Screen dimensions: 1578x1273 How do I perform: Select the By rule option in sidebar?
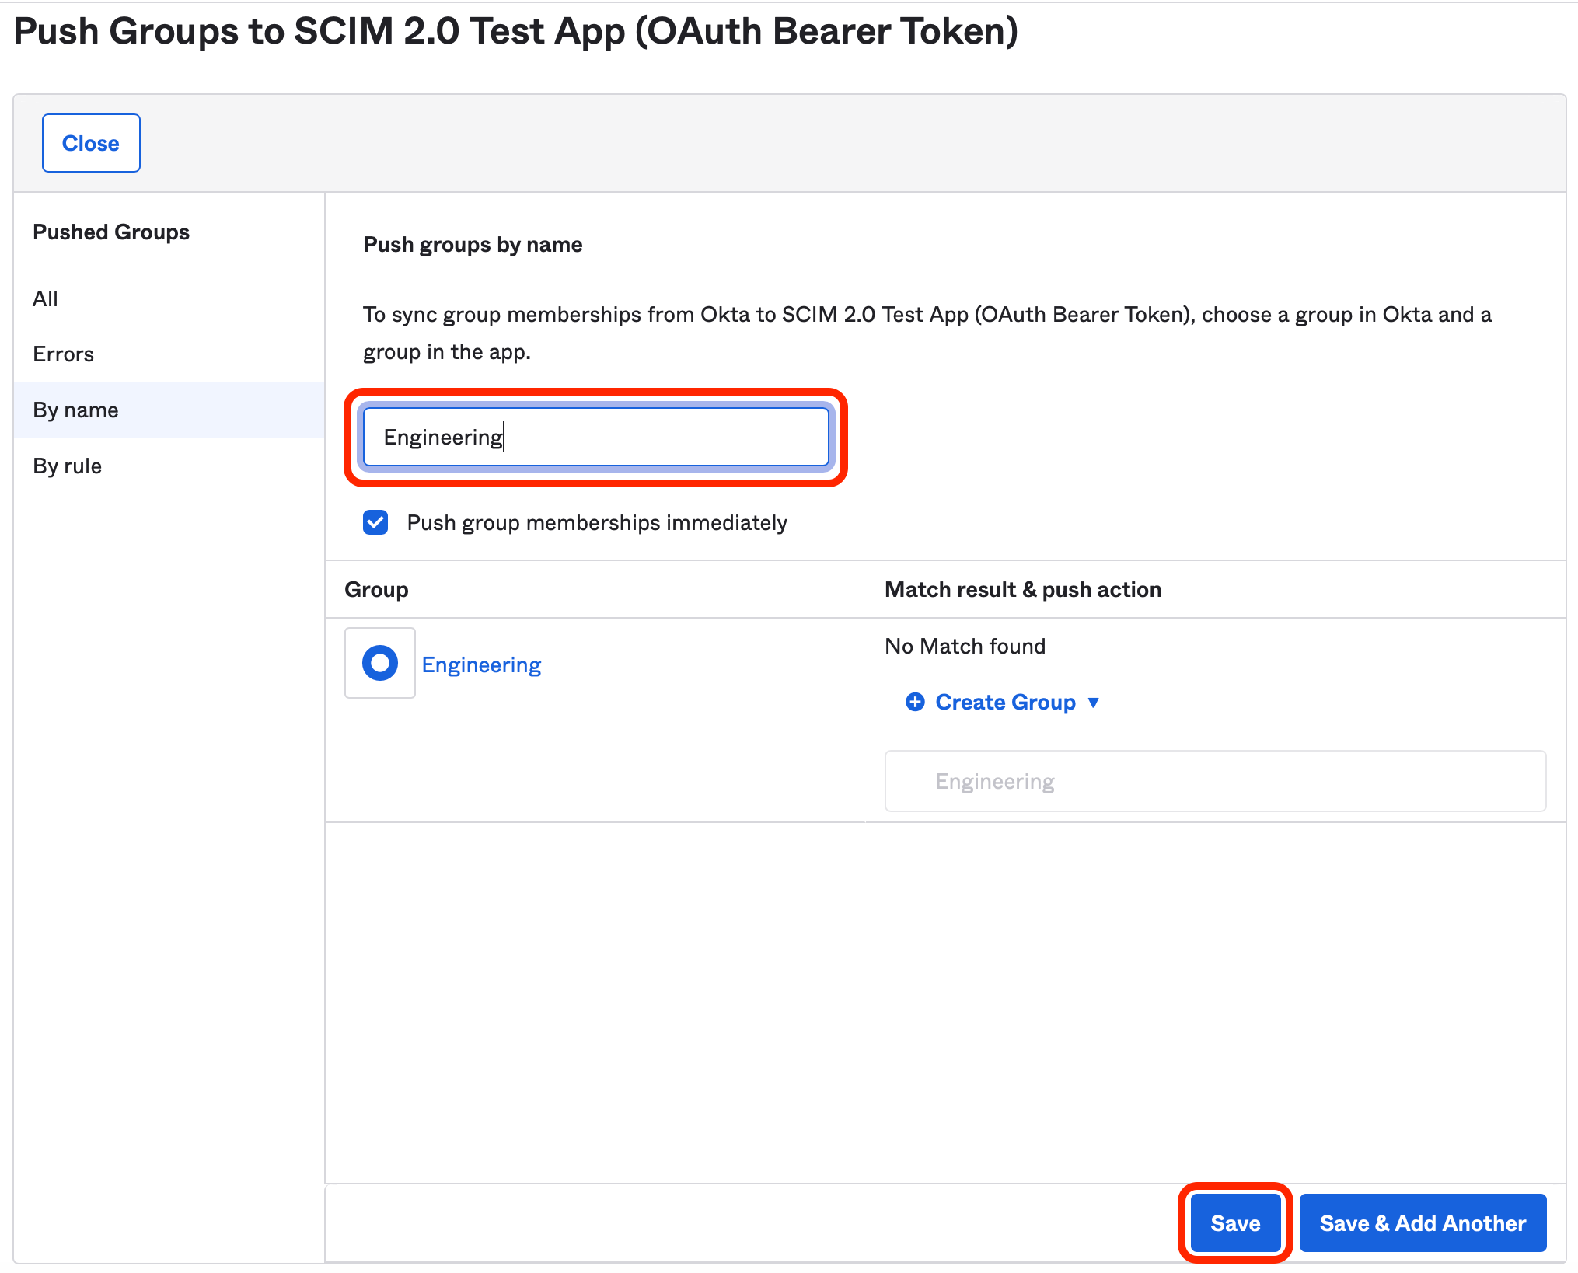click(x=67, y=466)
